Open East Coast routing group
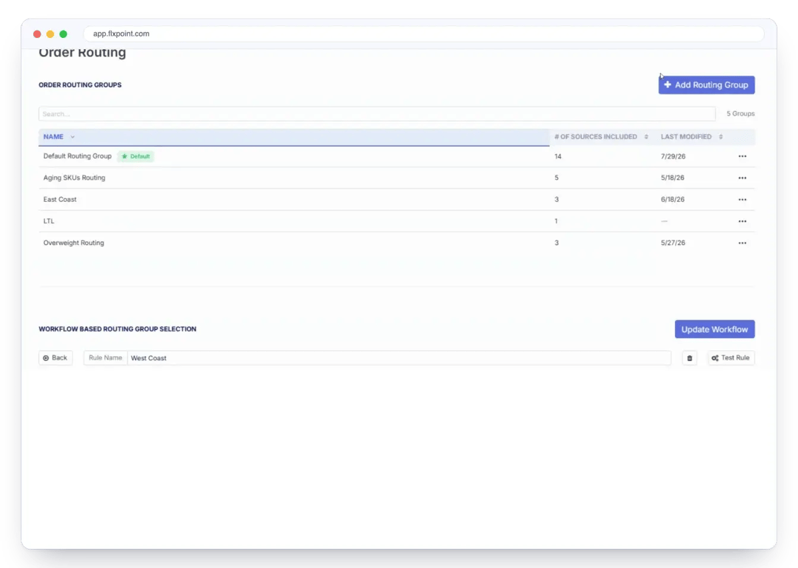The image size is (798, 568). [x=60, y=199]
